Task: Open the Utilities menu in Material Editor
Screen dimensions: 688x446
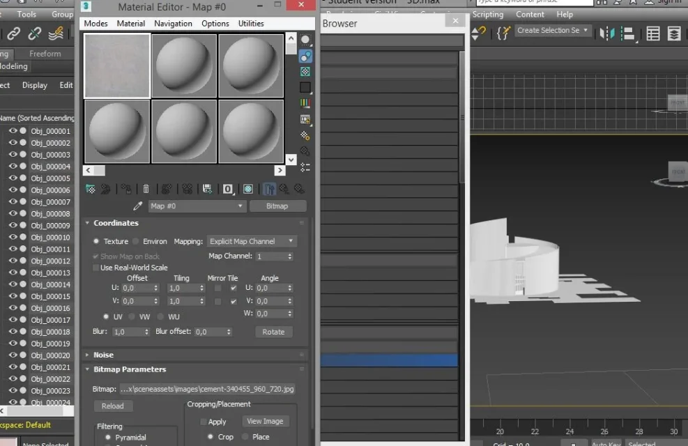Action: coord(251,23)
